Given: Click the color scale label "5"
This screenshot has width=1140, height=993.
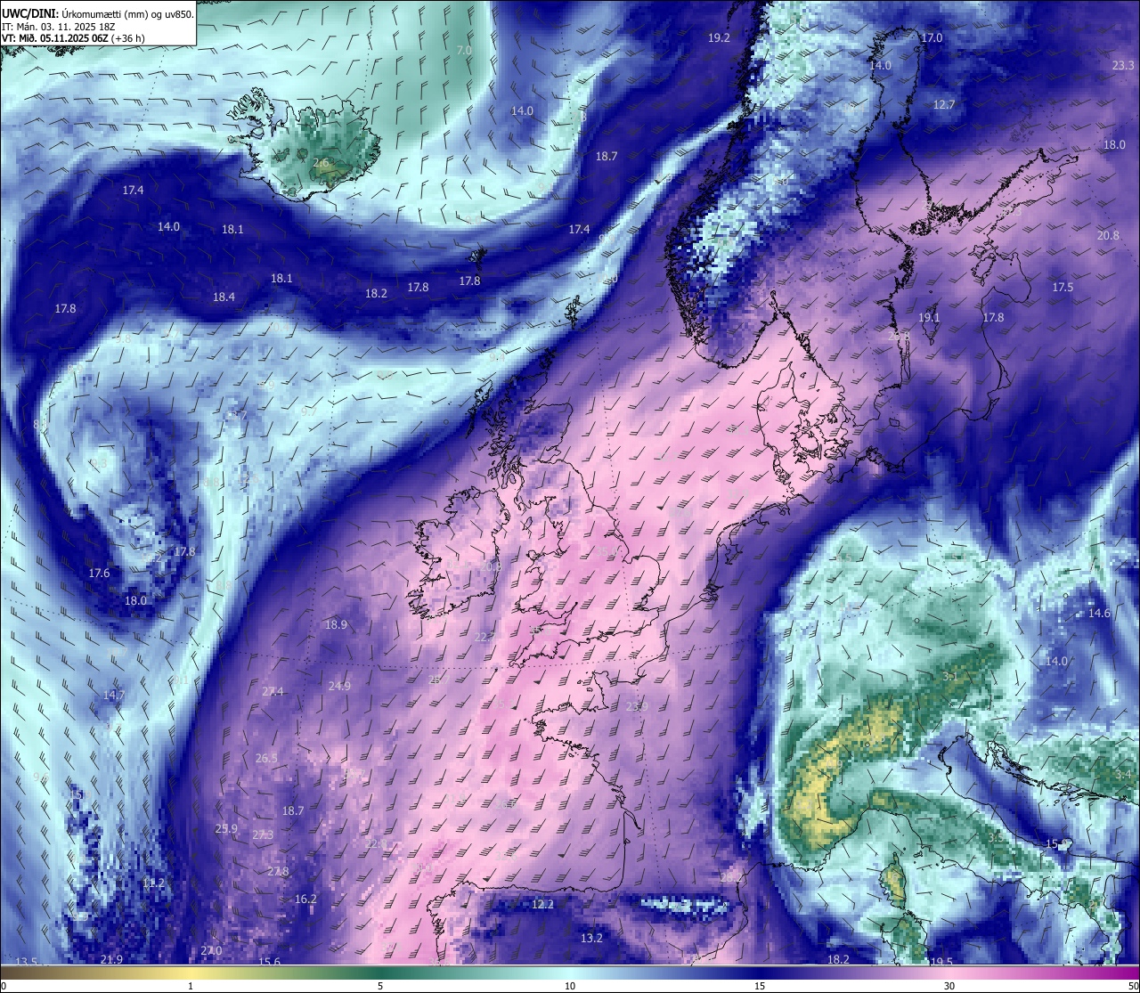Looking at the screenshot, I should point(380,986).
